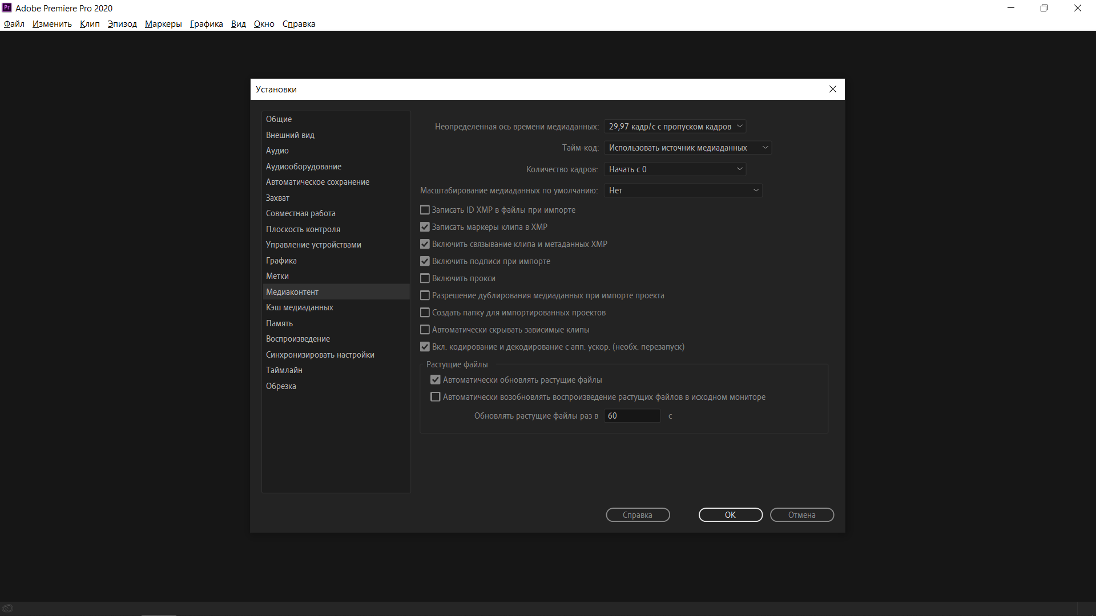Toggle hardware accelerated encoding and decoding checkbox
Screen dimensions: 1096x616
click(425, 347)
